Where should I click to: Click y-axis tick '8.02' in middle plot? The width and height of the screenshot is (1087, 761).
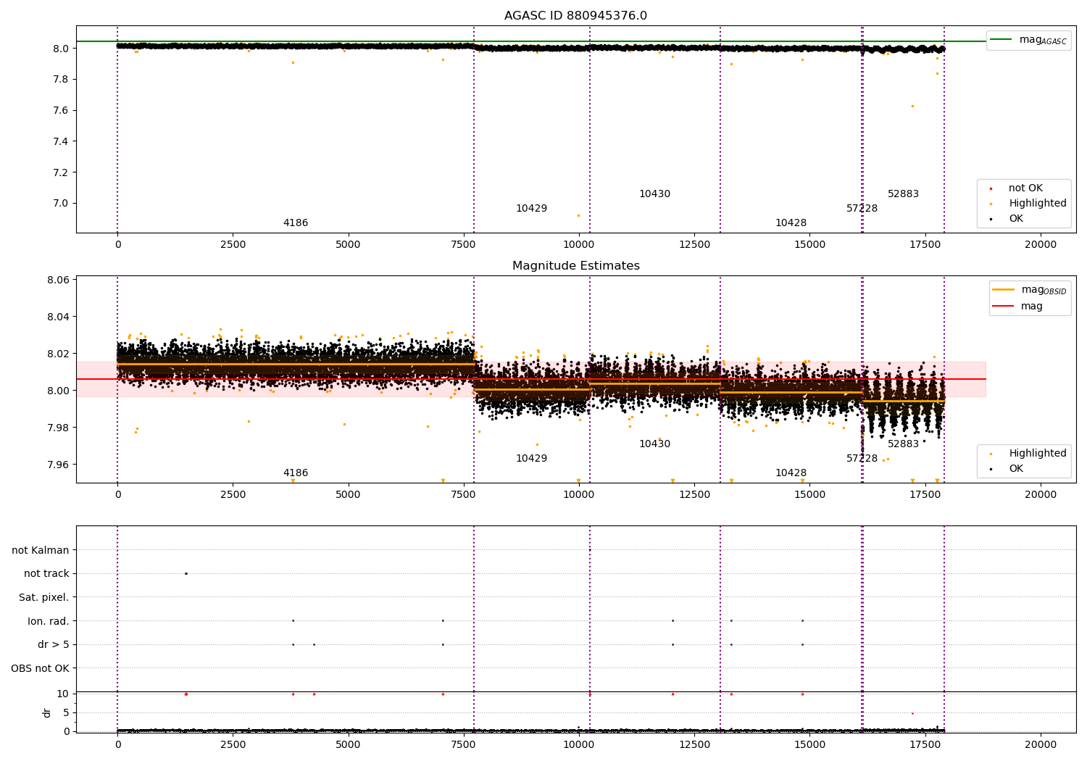point(58,354)
